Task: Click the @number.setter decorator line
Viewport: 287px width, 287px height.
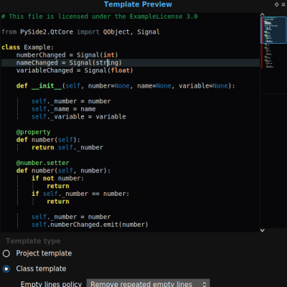Action: tap(42, 163)
